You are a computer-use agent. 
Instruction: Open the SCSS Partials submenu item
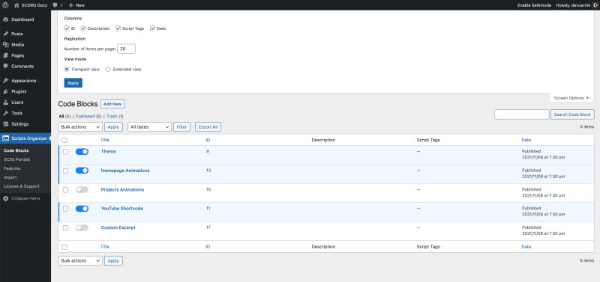pos(16,159)
